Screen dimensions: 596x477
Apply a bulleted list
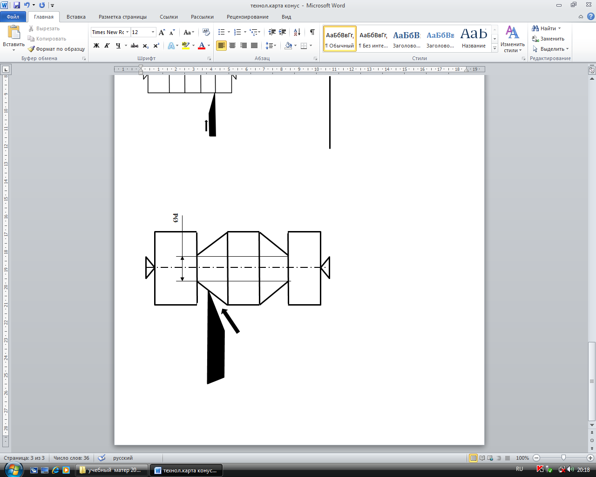click(x=222, y=32)
